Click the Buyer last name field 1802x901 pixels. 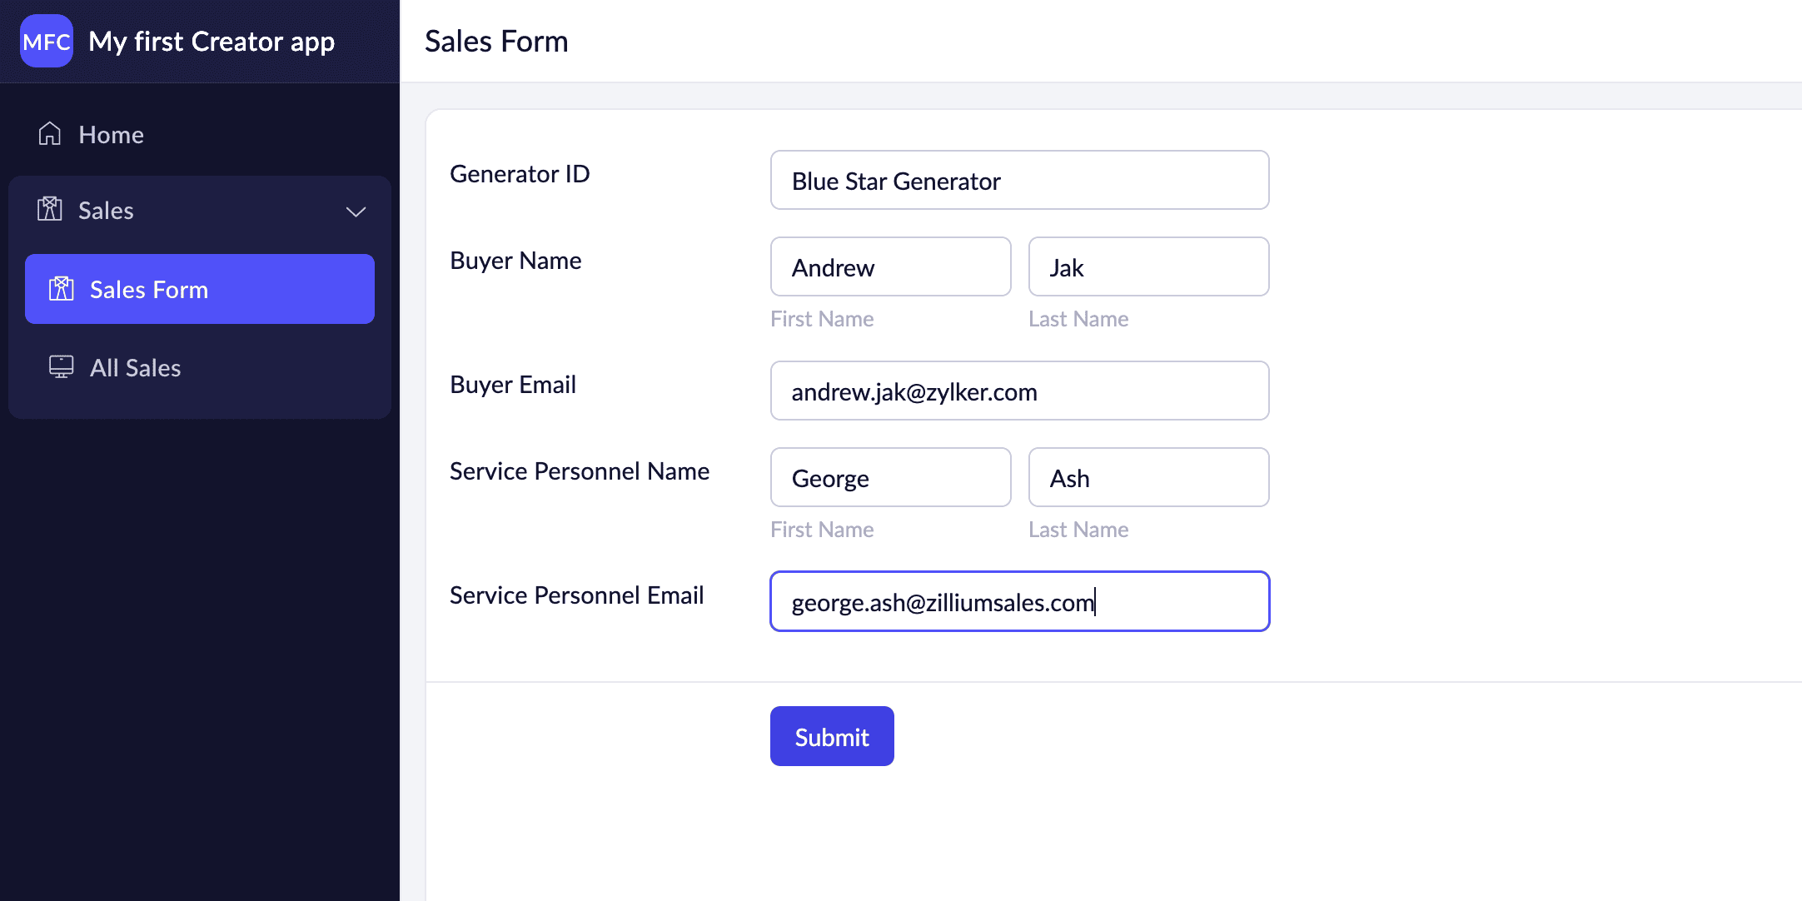click(x=1148, y=267)
